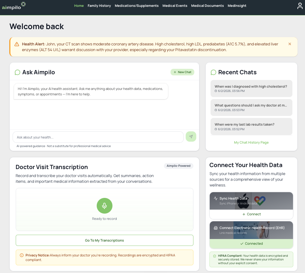Click the HIPAA Compliant shield icon
305x273 pixels.
coord(215,256)
